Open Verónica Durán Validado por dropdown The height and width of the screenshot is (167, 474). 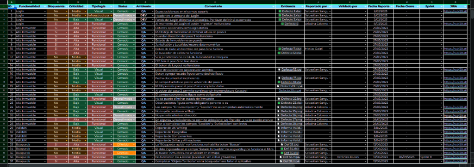[365, 157]
